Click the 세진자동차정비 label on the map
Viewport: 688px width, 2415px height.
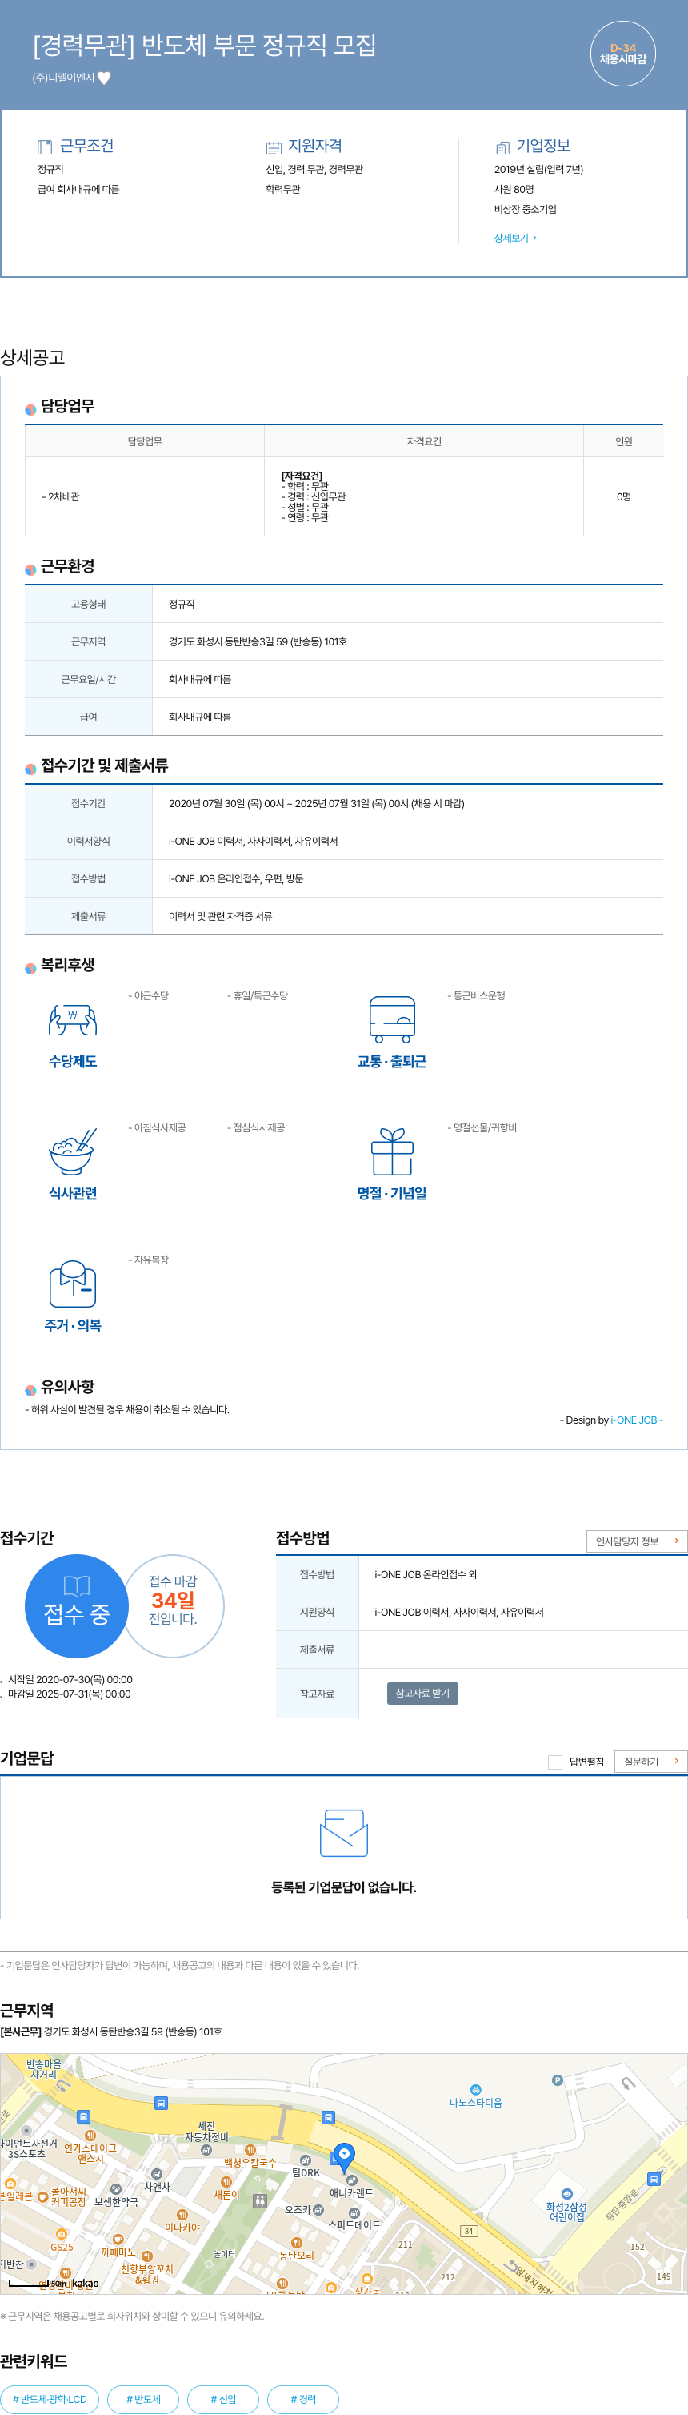[206, 2131]
